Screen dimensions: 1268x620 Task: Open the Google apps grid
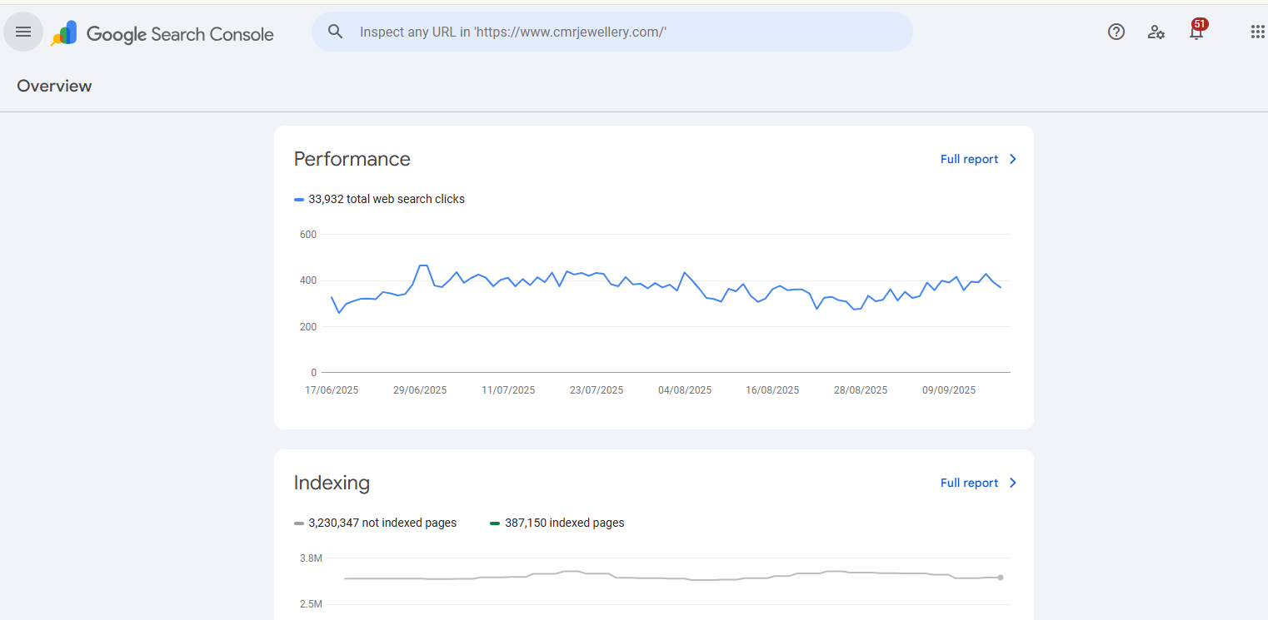pos(1257,32)
